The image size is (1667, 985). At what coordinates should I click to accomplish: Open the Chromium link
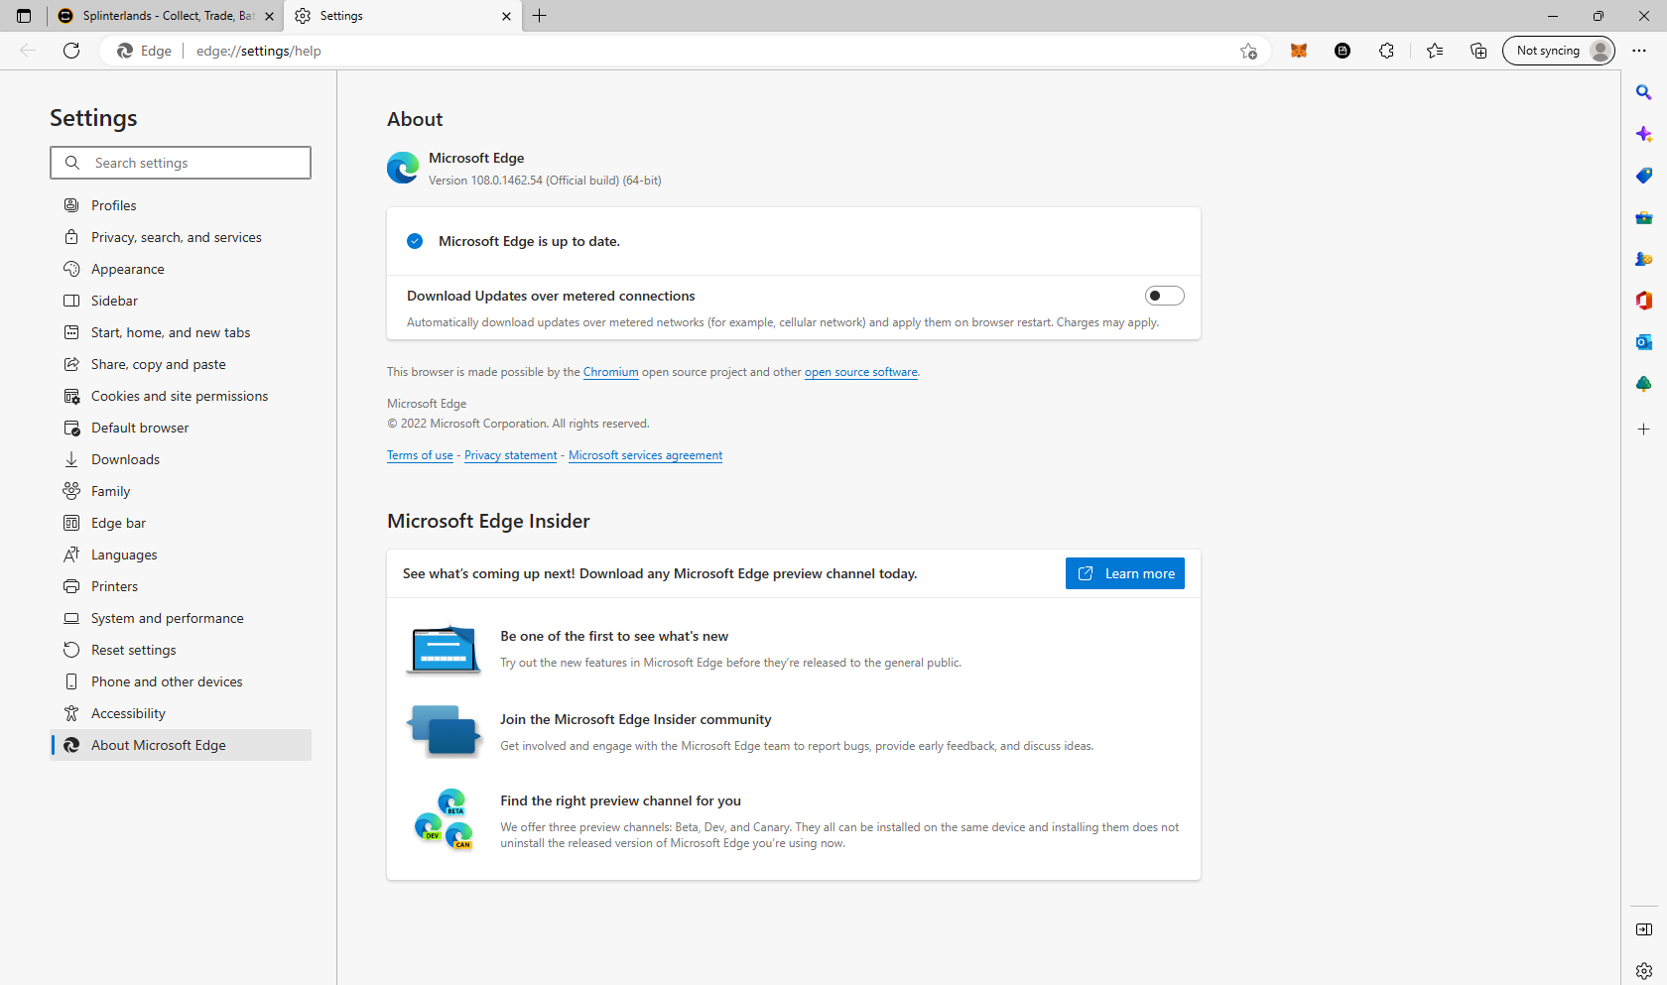click(610, 372)
